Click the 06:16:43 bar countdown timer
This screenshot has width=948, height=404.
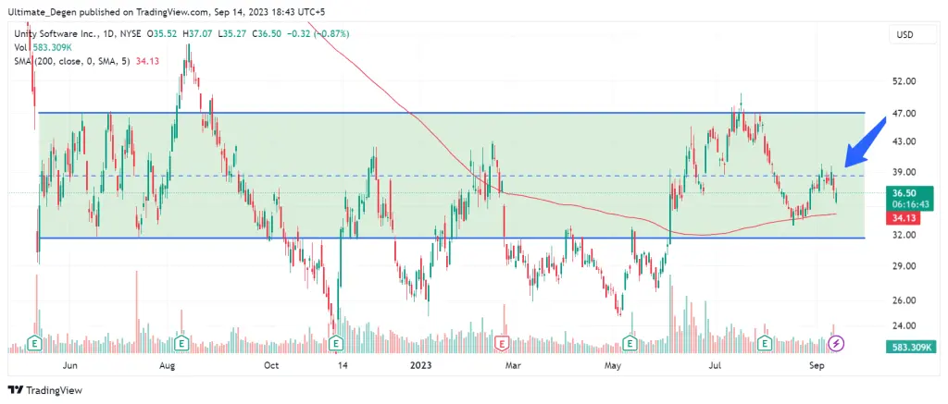click(913, 204)
